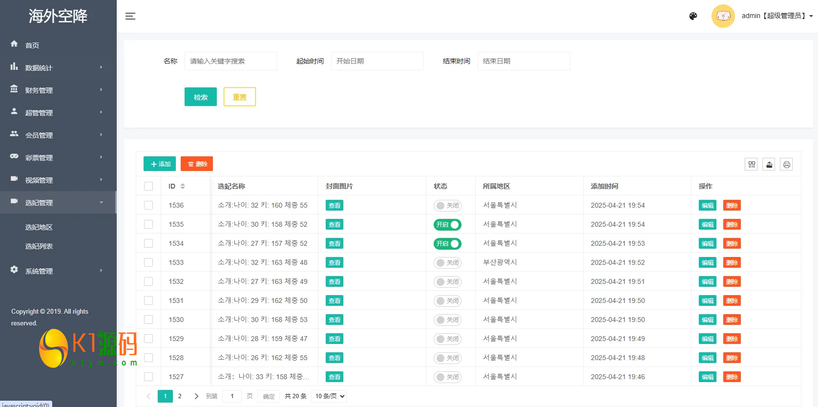818x407 pixels.
Task: Click the table print icon
Action: tap(786, 164)
